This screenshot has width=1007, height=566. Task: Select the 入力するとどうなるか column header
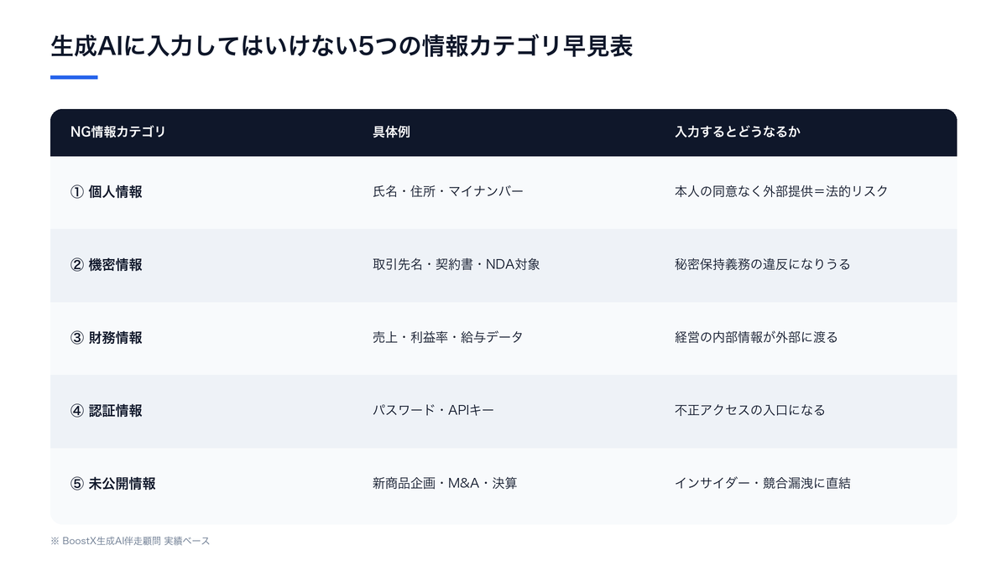tap(738, 132)
